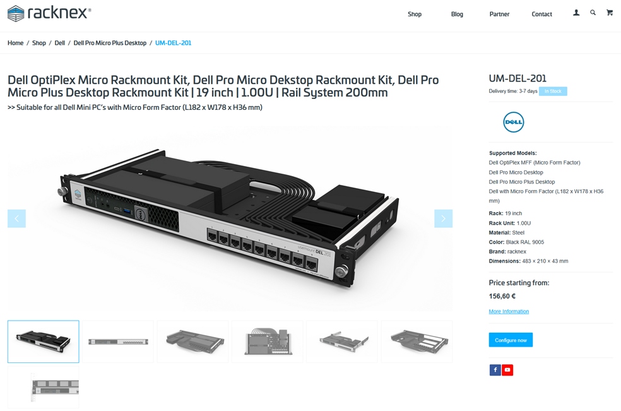Open the Partner menu item

pos(499,15)
